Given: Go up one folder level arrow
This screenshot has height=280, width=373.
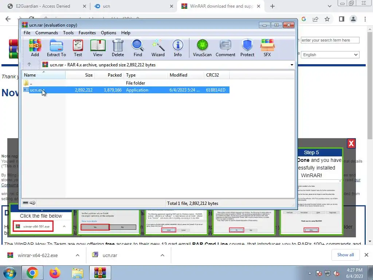Looking at the screenshot, I should (29, 65).
